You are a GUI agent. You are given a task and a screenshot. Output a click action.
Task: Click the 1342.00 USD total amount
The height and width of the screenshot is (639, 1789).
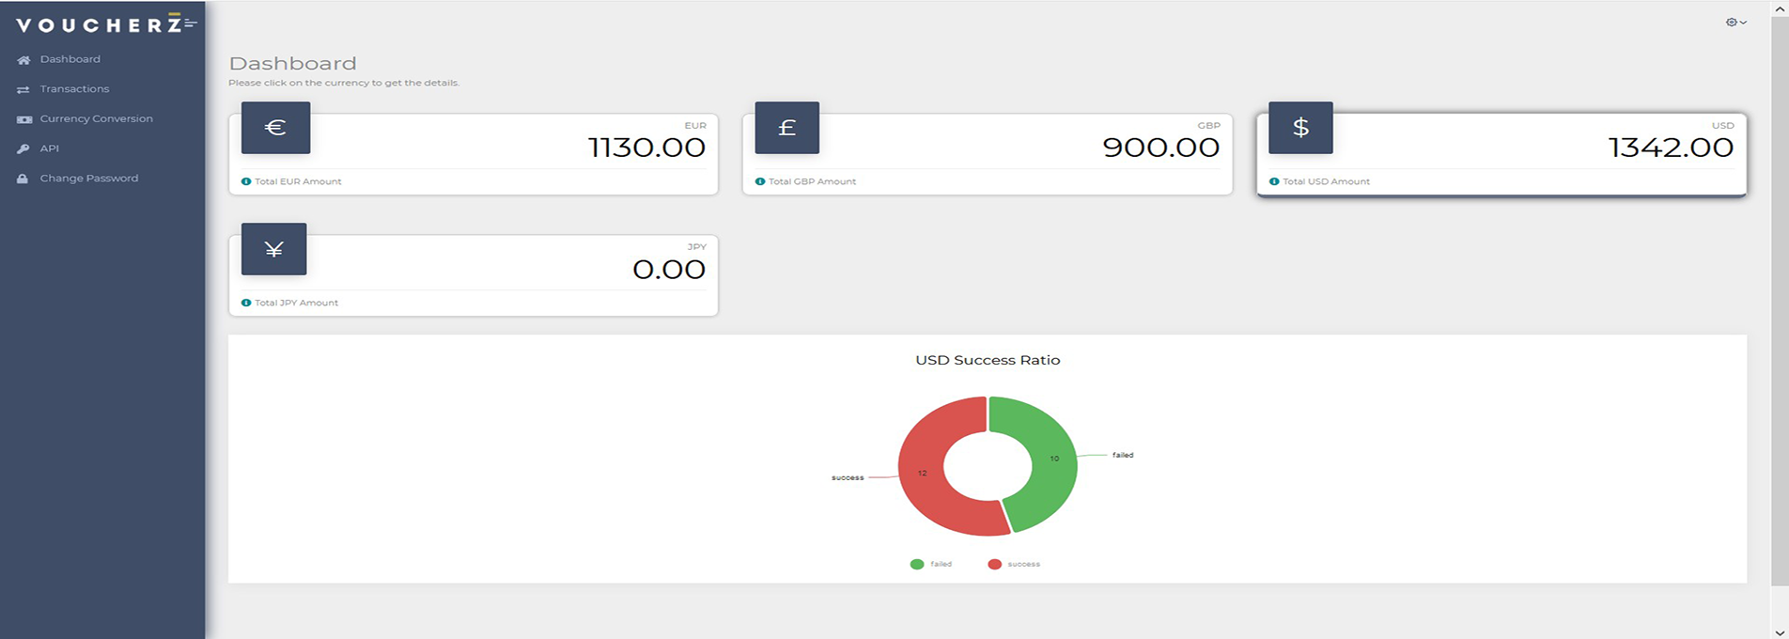pos(1670,148)
